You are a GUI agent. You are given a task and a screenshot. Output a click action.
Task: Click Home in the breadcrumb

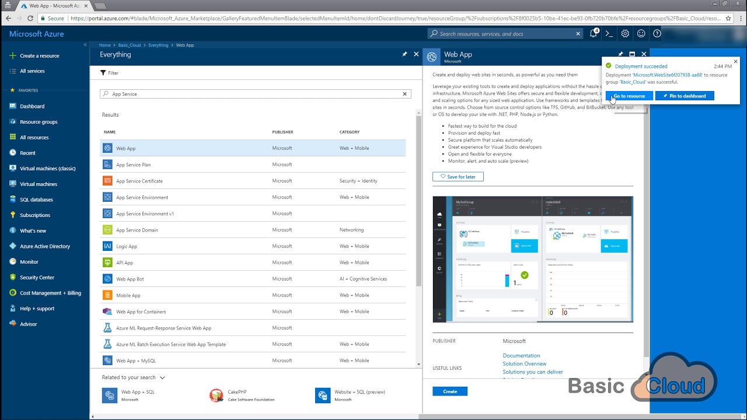(x=105, y=45)
